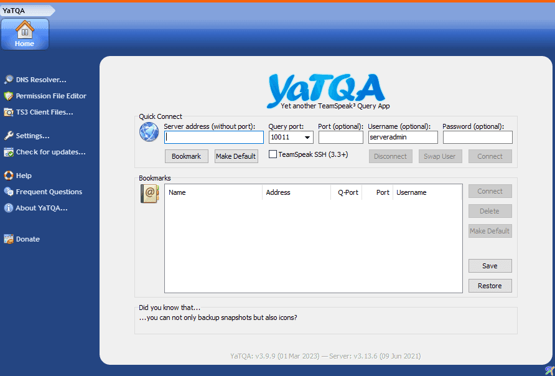Click the DNS Resolver magnifier icon
Image resolution: width=555 pixels, height=376 pixels.
click(x=9, y=80)
